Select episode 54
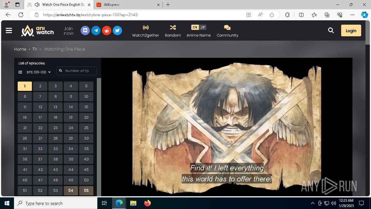 coord(71,191)
